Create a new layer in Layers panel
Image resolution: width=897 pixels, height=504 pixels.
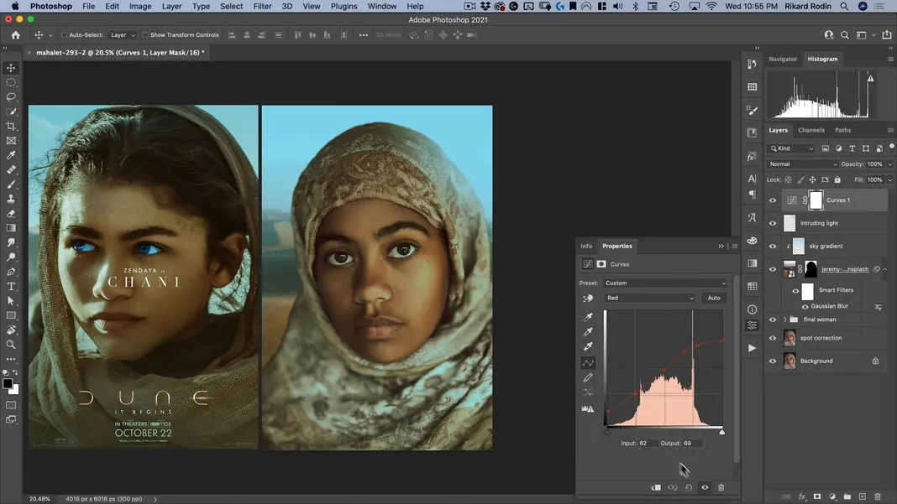point(862,497)
